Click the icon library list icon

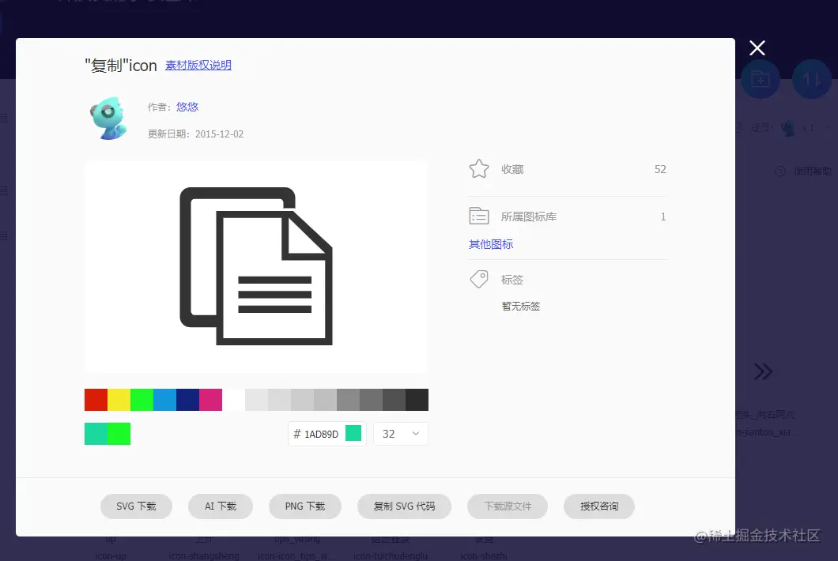tap(479, 216)
